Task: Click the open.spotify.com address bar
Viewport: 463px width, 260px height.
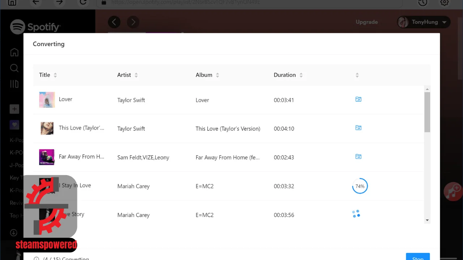Action: point(250,3)
